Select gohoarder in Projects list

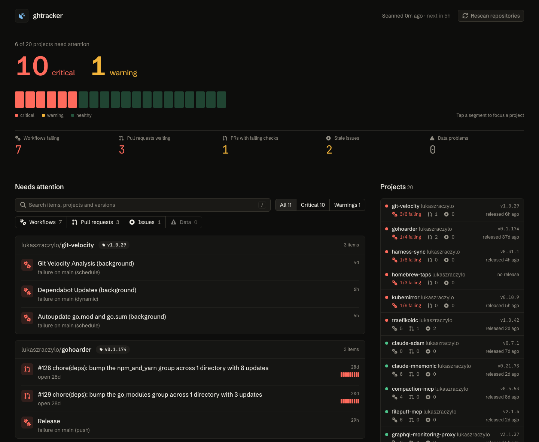(452, 233)
